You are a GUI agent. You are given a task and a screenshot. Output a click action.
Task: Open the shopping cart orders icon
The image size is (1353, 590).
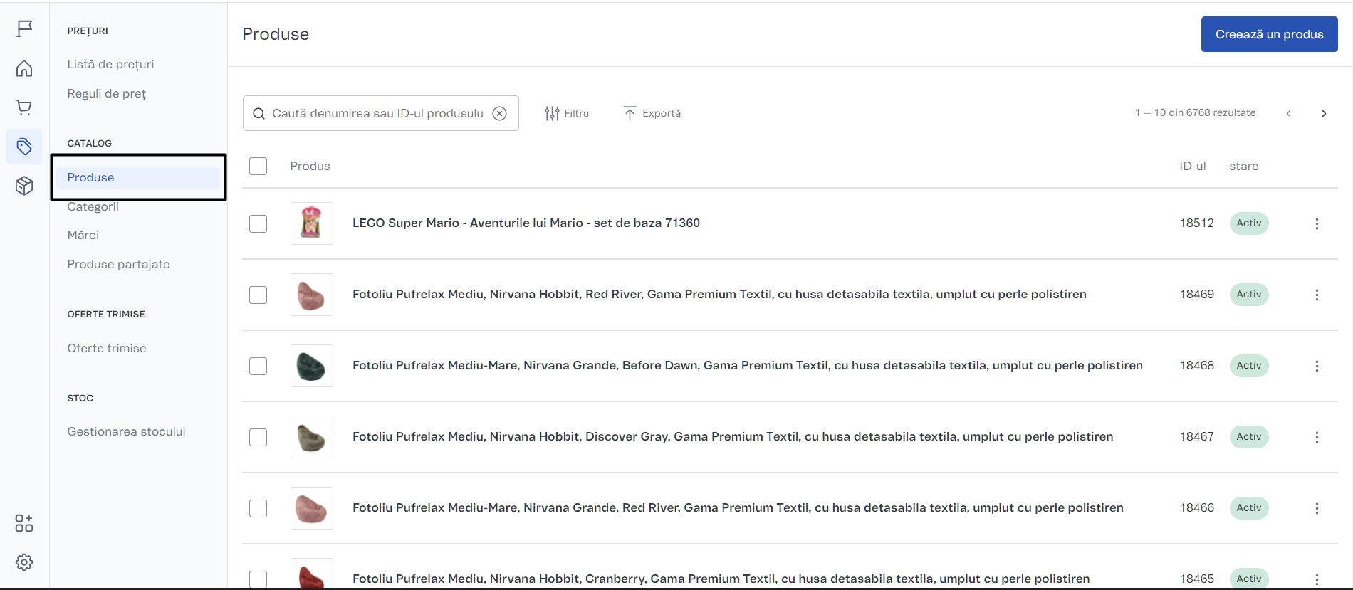click(24, 107)
